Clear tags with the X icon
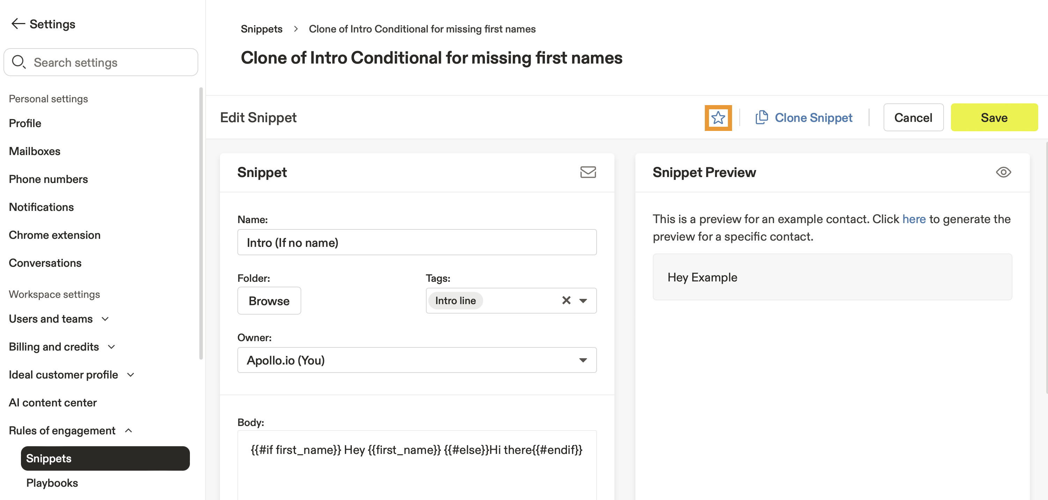Viewport: 1048px width, 500px height. tap(566, 301)
